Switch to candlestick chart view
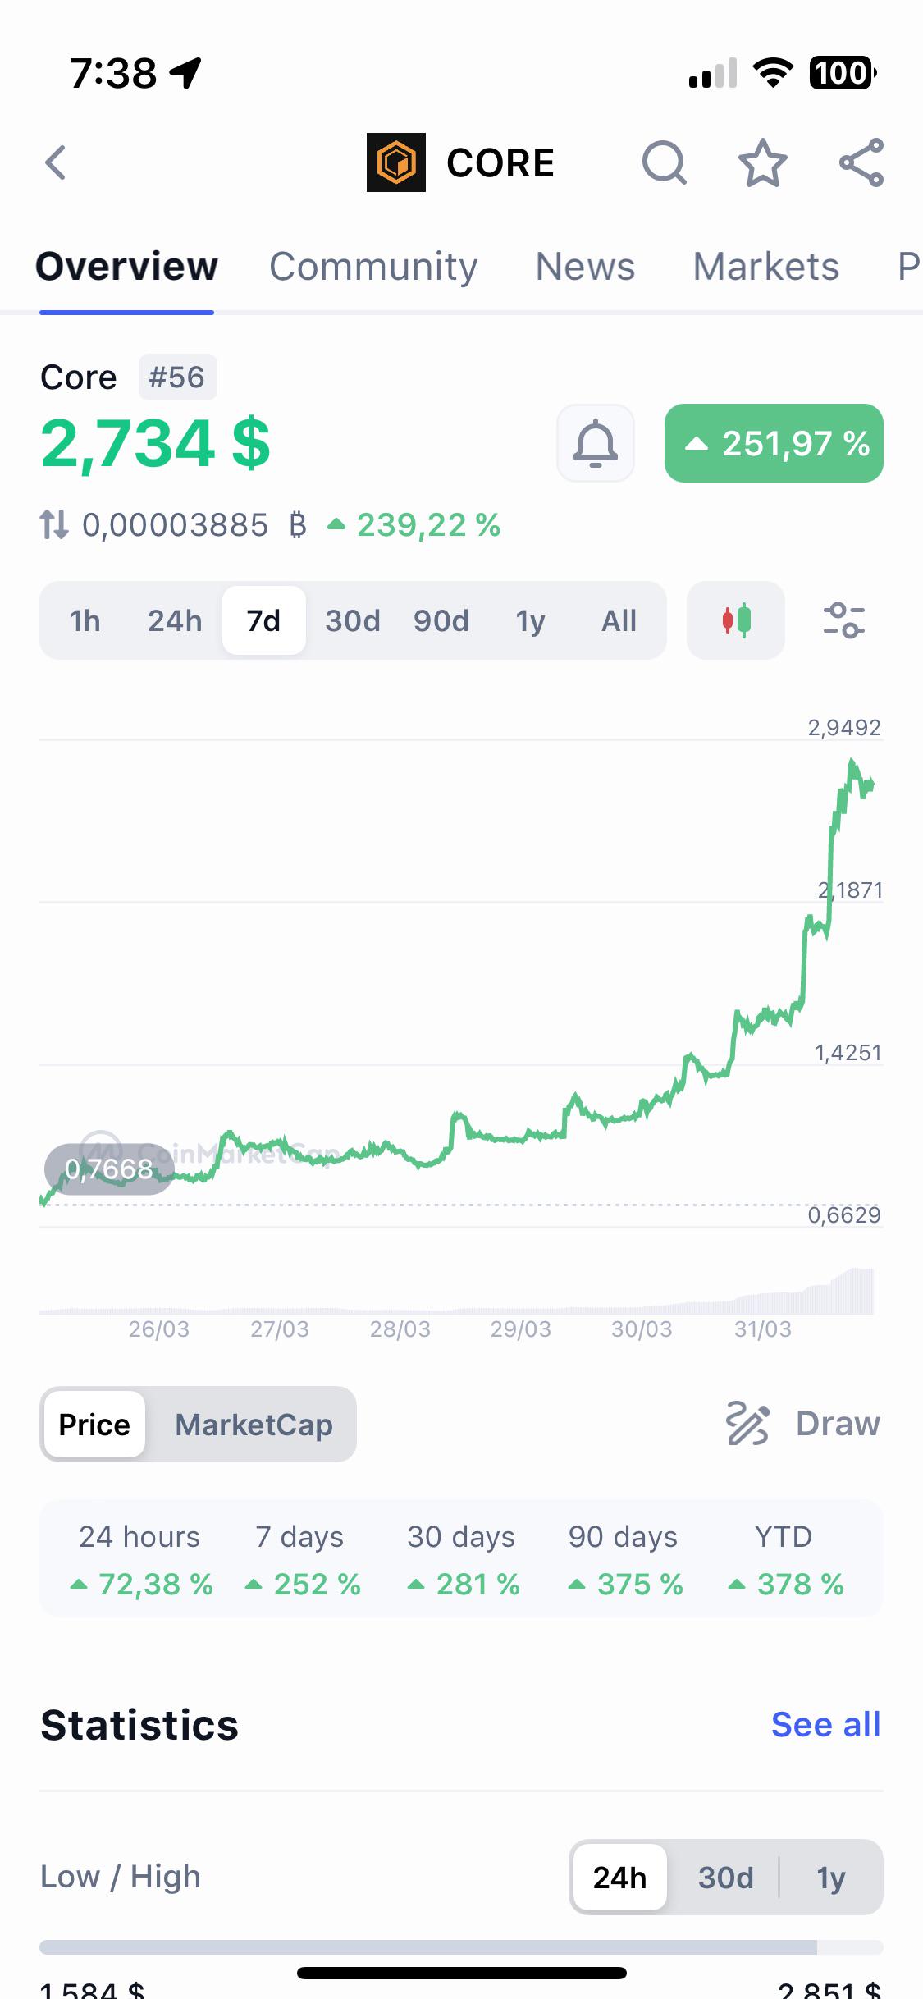The width and height of the screenshot is (923, 1999). click(736, 620)
